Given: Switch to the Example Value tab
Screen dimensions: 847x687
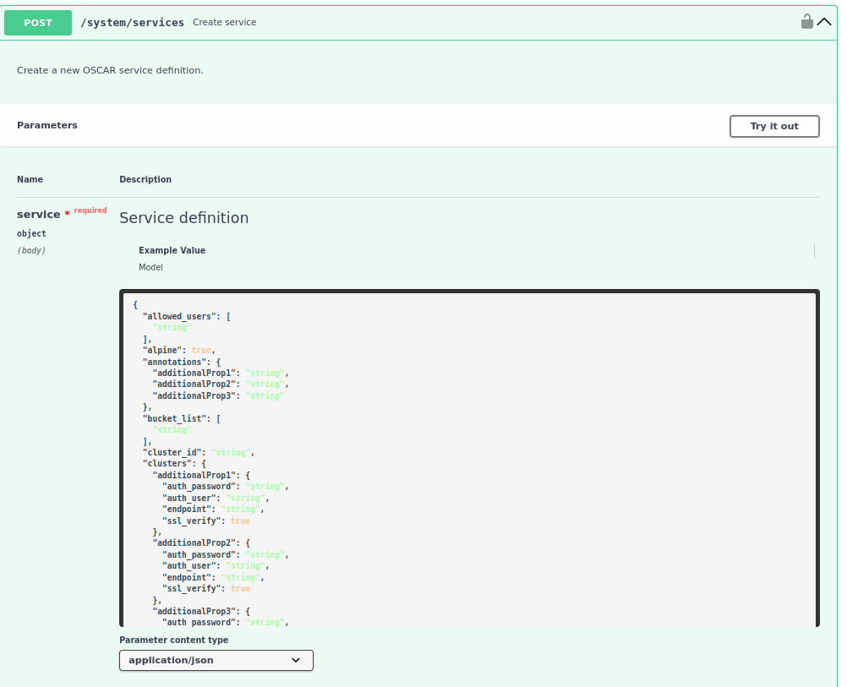Looking at the screenshot, I should tap(172, 250).
